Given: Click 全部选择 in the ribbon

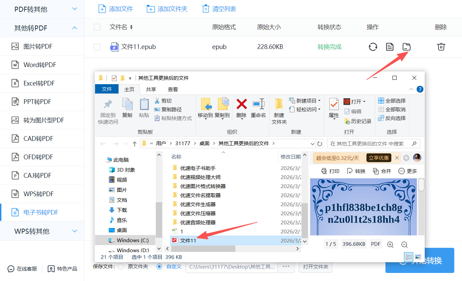Looking at the screenshot, I should [392, 101].
